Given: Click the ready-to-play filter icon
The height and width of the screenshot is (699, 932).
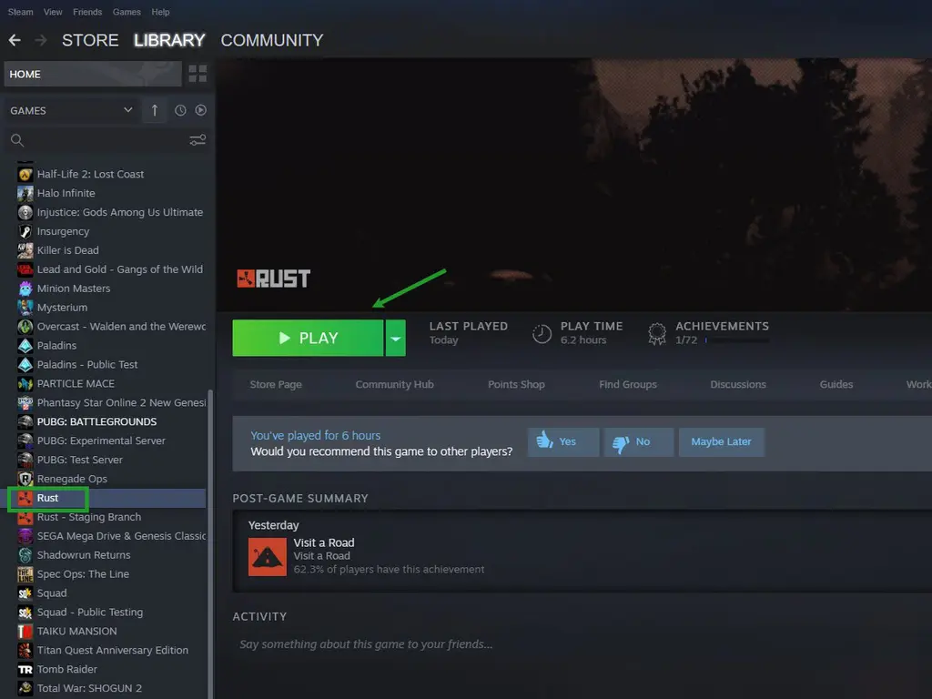Looking at the screenshot, I should point(201,110).
